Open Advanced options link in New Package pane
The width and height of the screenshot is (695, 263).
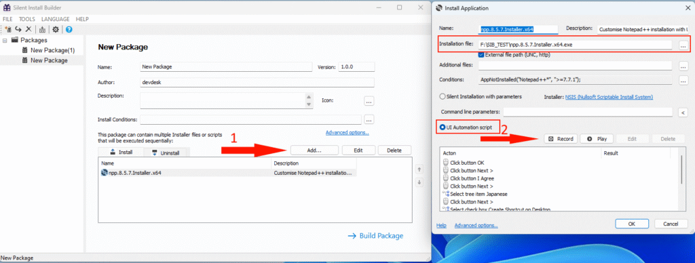point(347,132)
